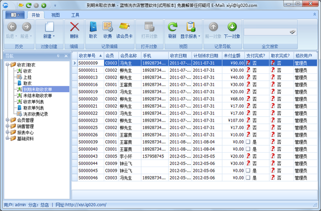Click the green refresh icon in title bar

click(28, 5)
